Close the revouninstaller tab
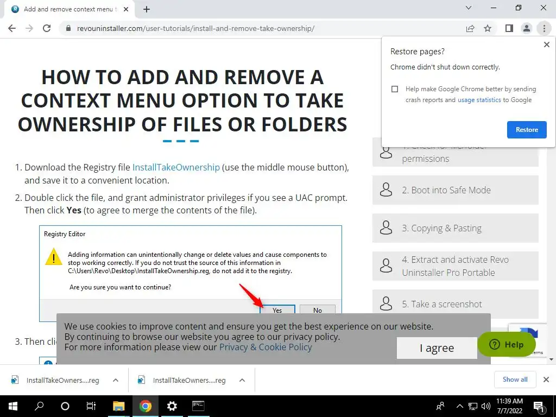 tap(126, 9)
